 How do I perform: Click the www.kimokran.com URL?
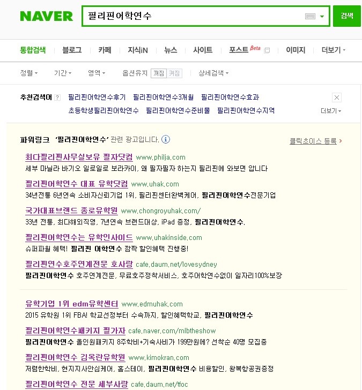(x=159, y=358)
